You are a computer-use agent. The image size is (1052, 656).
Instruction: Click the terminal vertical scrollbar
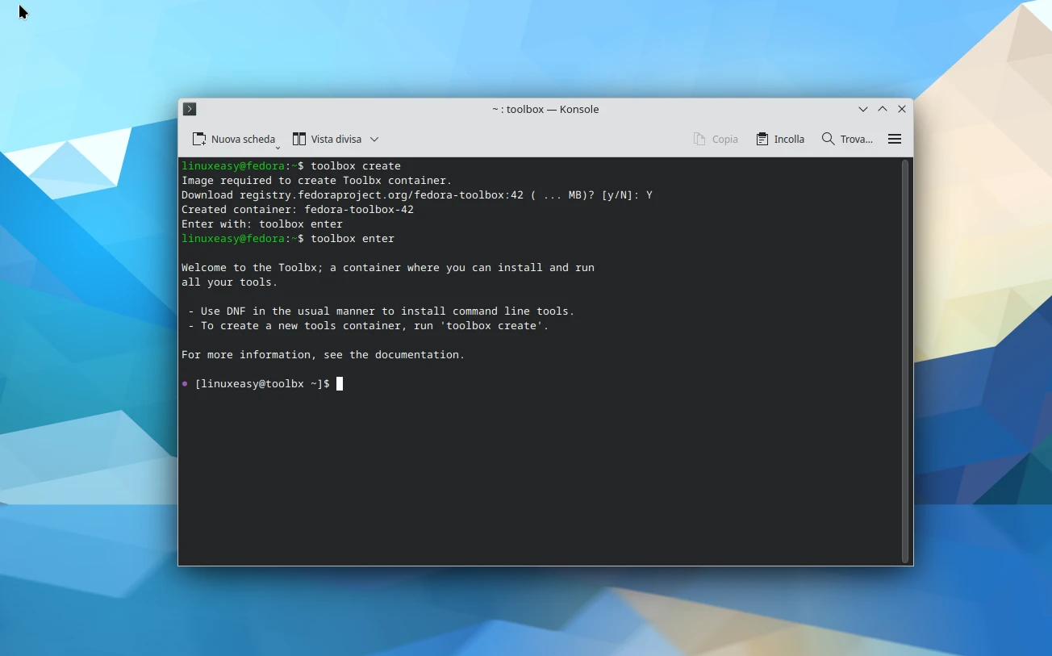coord(905,361)
